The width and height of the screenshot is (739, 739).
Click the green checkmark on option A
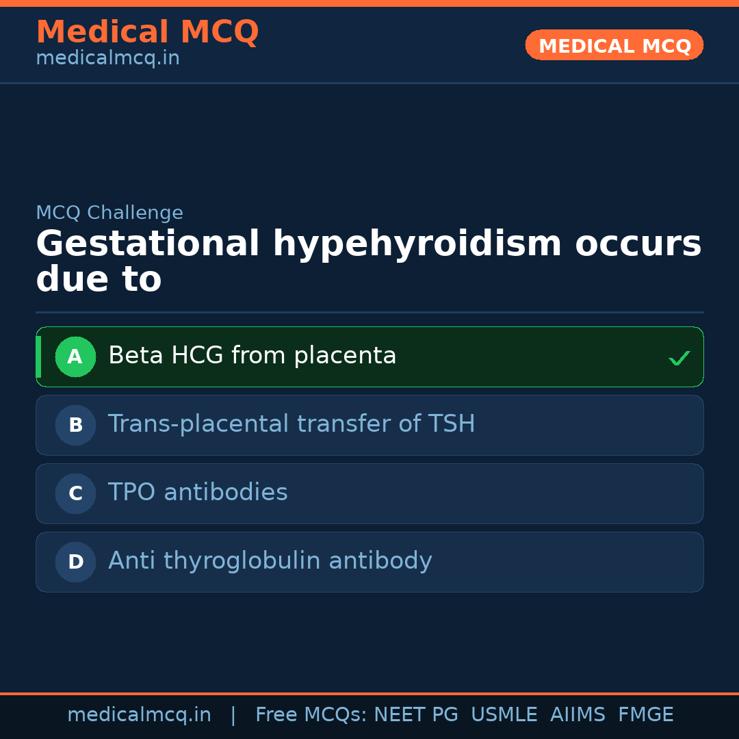point(679,358)
